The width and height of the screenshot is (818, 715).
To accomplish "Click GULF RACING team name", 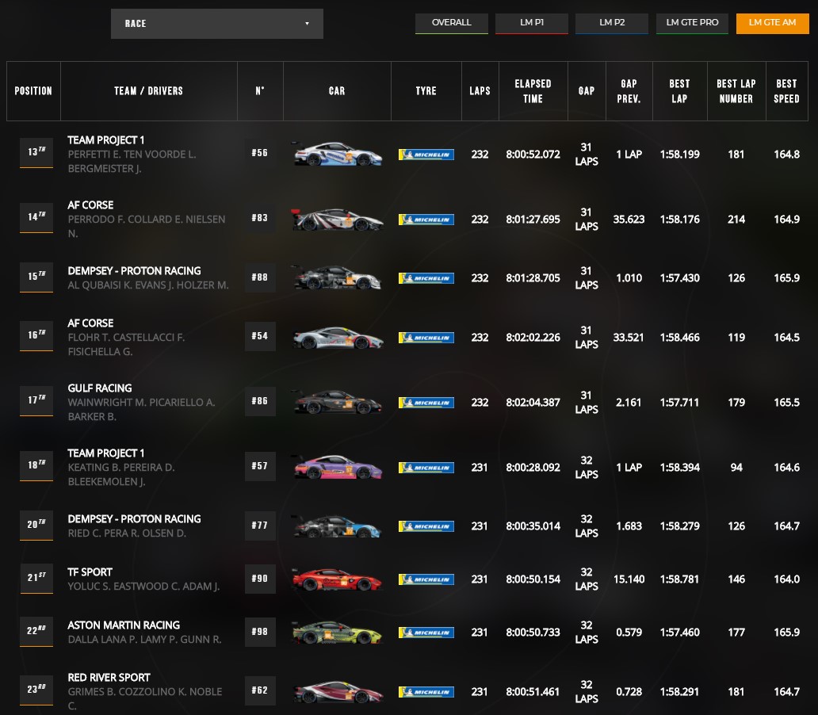I will point(100,388).
